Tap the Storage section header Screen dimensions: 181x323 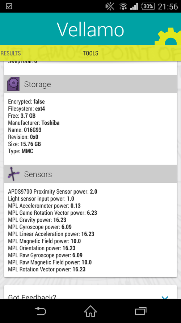[x=90, y=84]
